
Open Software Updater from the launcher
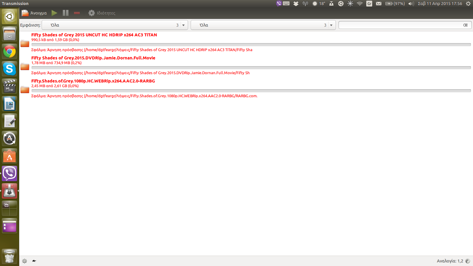coord(9,139)
